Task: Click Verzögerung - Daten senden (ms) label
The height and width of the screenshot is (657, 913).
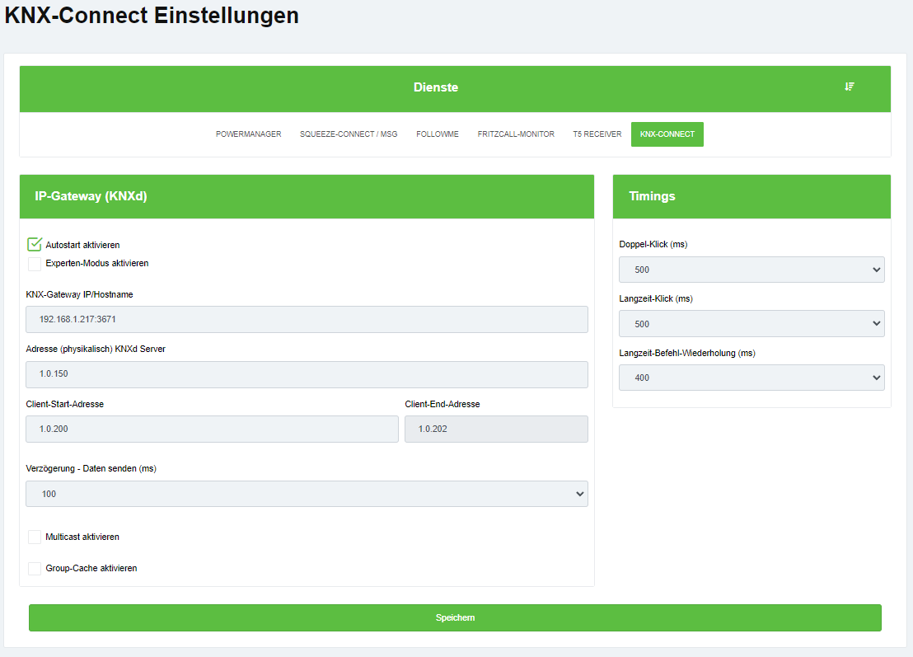Action: [91, 468]
